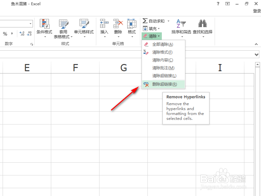Screen dimensions: 261x196
Task: Select 全部清除 in the menu
Action: click(x=163, y=44)
